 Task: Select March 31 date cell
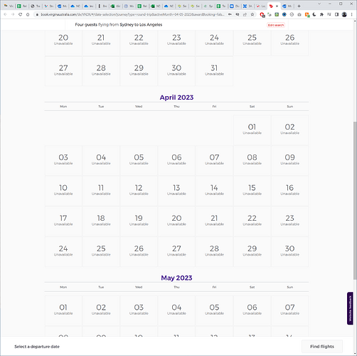click(x=214, y=70)
